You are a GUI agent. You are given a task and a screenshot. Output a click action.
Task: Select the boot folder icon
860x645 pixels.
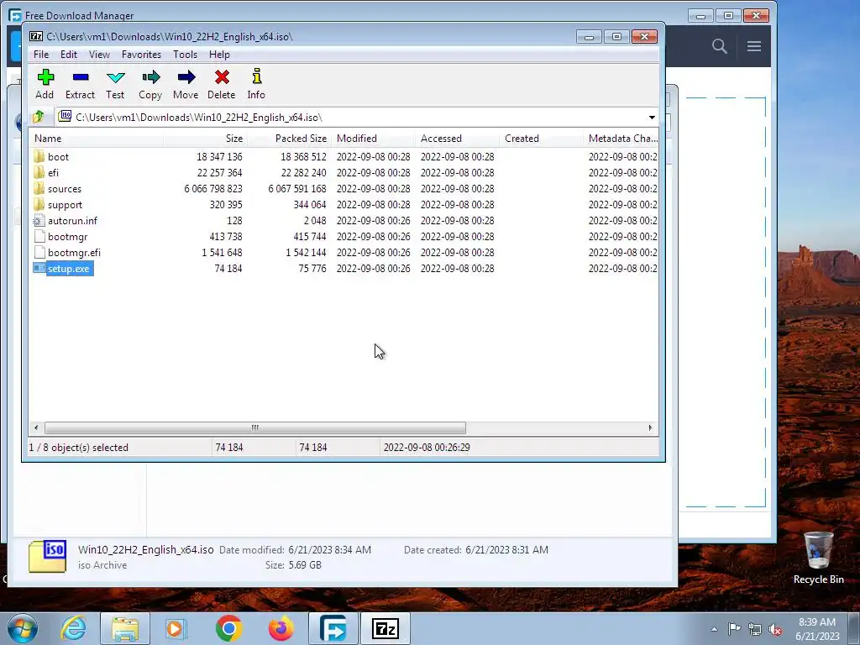tap(39, 156)
